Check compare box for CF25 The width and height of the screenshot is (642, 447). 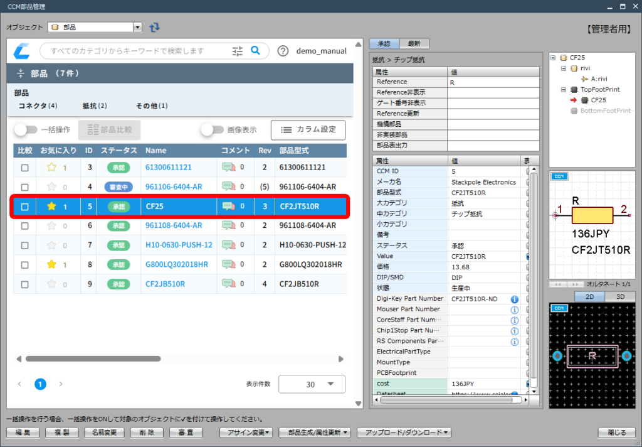tap(25, 207)
